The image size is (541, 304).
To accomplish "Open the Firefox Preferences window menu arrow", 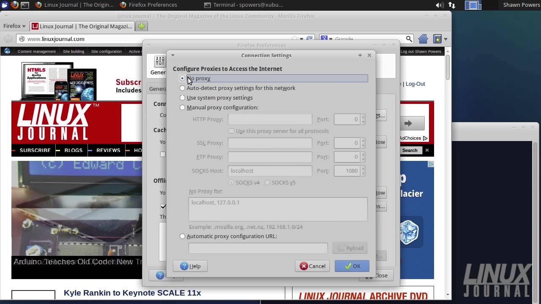I will coord(148,45).
